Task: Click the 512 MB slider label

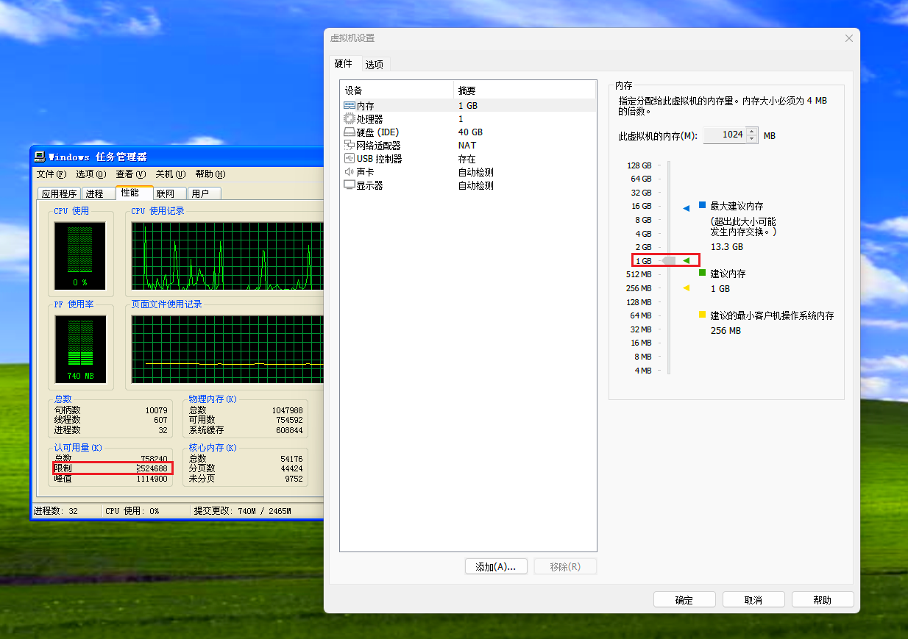Action: click(x=639, y=274)
